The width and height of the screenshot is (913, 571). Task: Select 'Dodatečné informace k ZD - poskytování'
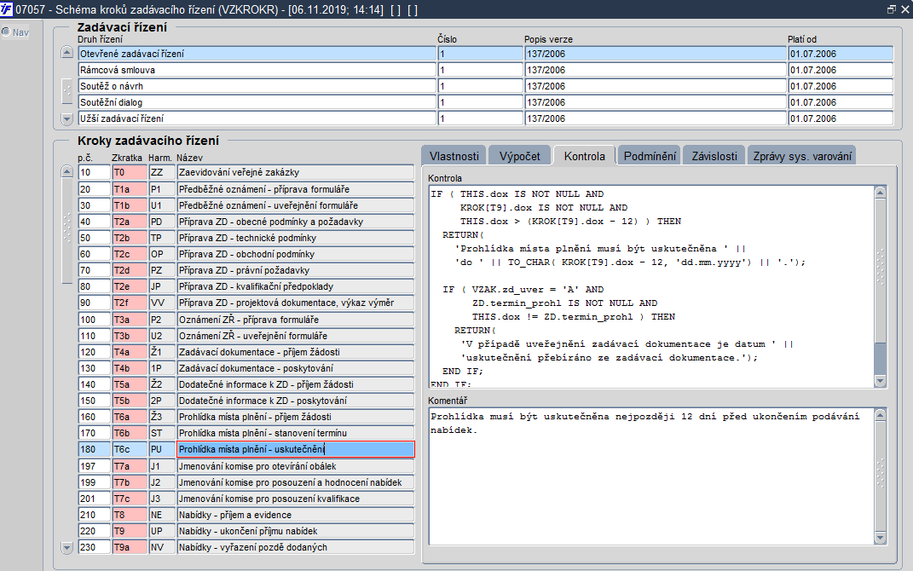pos(296,401)
